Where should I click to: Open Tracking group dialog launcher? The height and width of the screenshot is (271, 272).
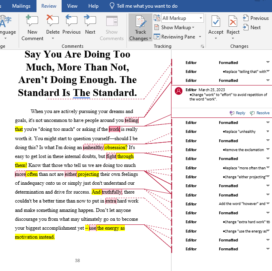pyautogui.click(x=202, y=47)
